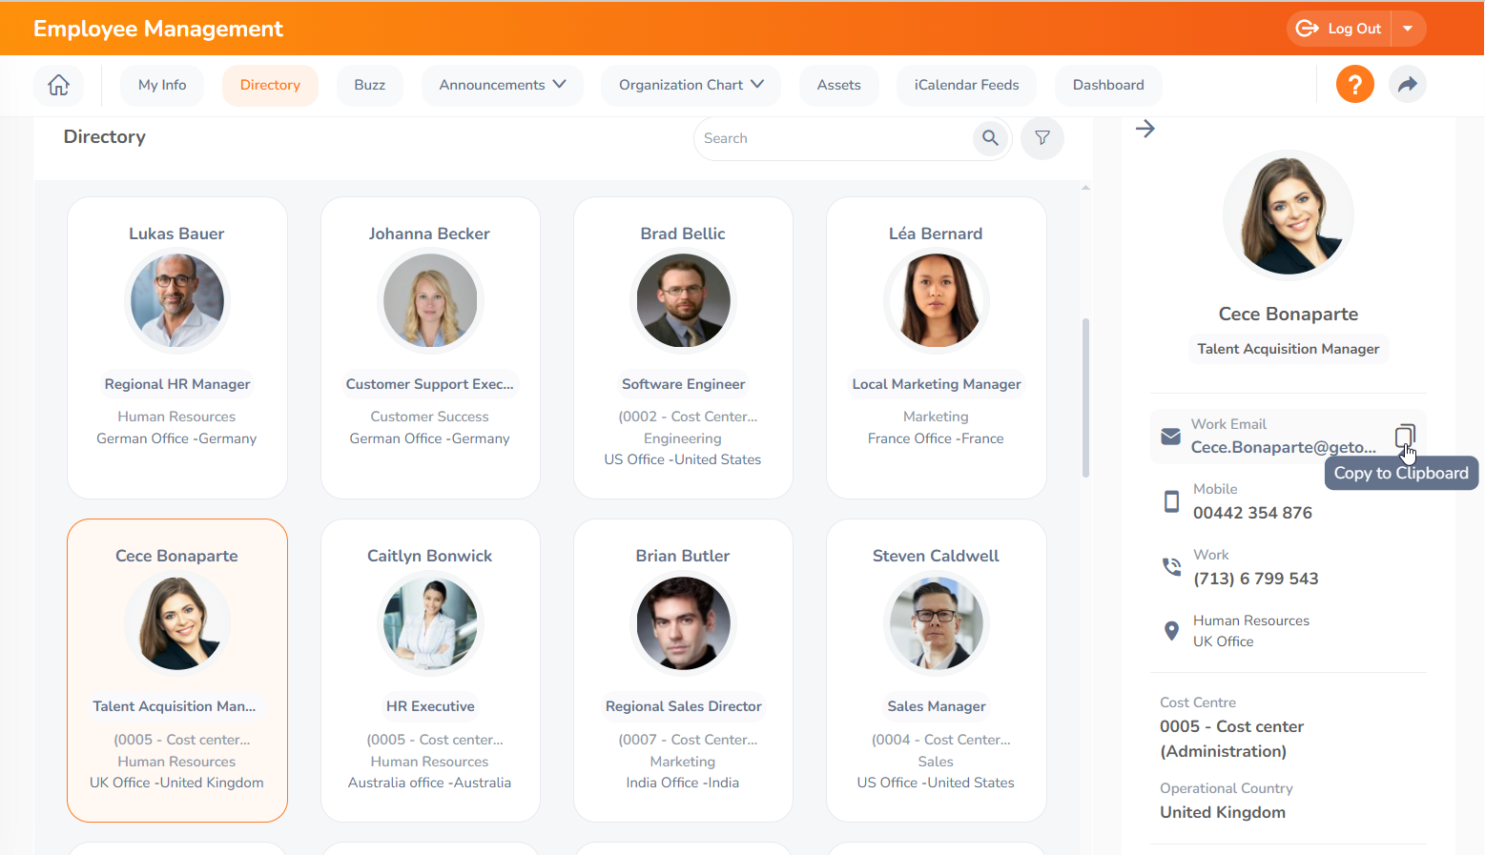
Task: Click Brad Bellic's profile photo
Action: (683, 301)
